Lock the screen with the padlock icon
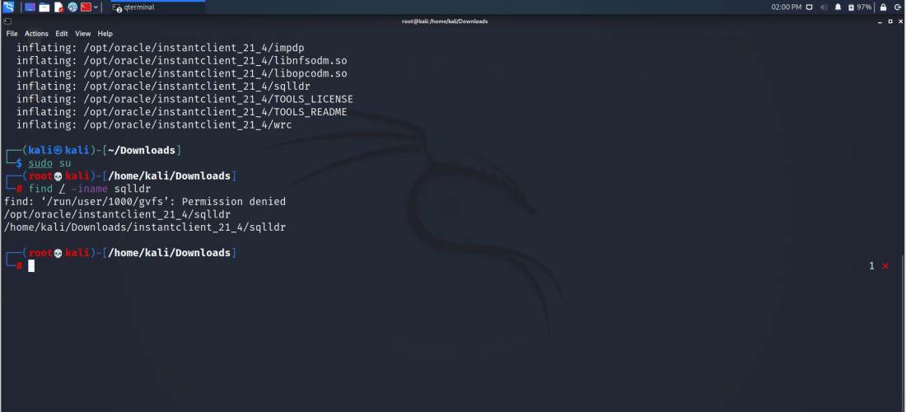 coord(883,7)
